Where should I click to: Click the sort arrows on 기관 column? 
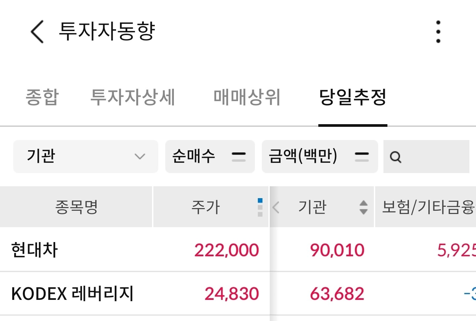(x=363, y=207)
